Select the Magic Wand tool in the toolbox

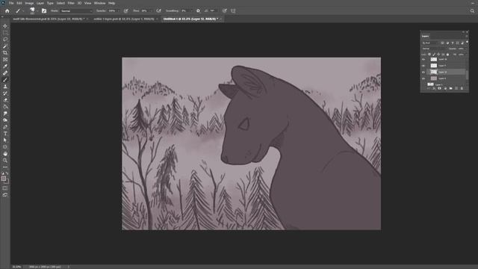point(5,46)
